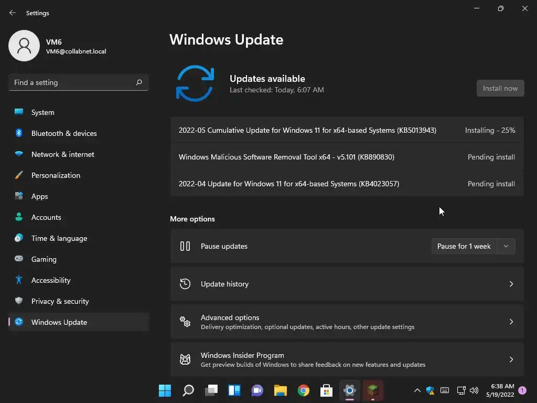Image resolution: width=537 pixels, height=403 pixels.
Task: Click the search magnifier in Find a setting
Action: [139, 82]
